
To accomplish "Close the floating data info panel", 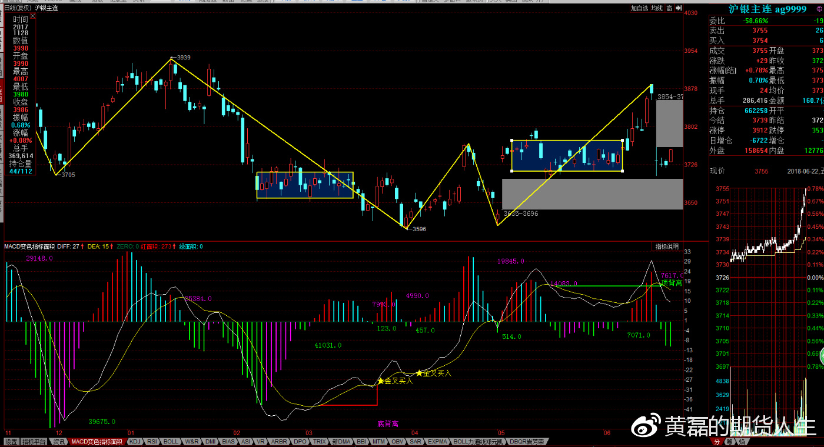I will [33, 16].
